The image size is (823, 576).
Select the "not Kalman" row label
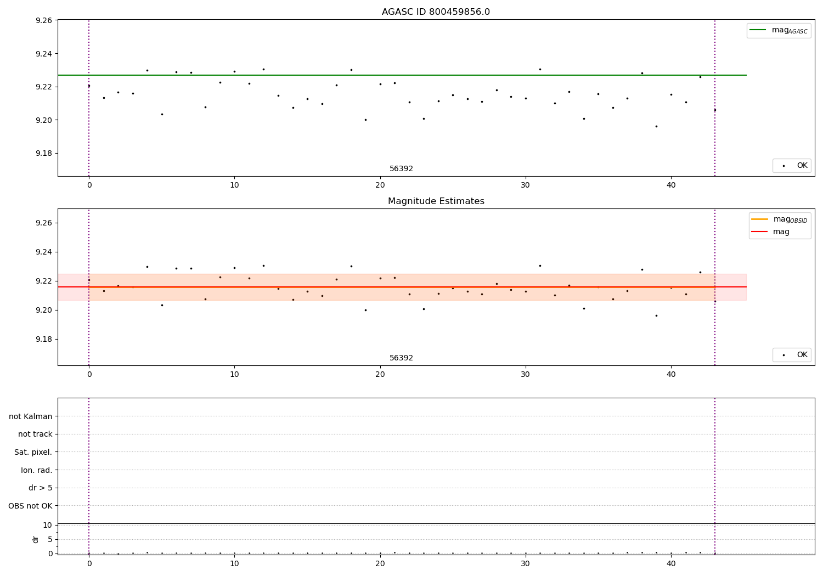(x=31, y=417)
